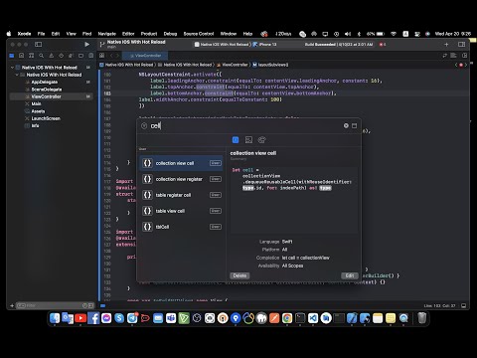The height and width of the screenshot is (358, 477).
Task: Toggle the debug area at bottom right
Action: pyautogui.click(x=463, y=305)
